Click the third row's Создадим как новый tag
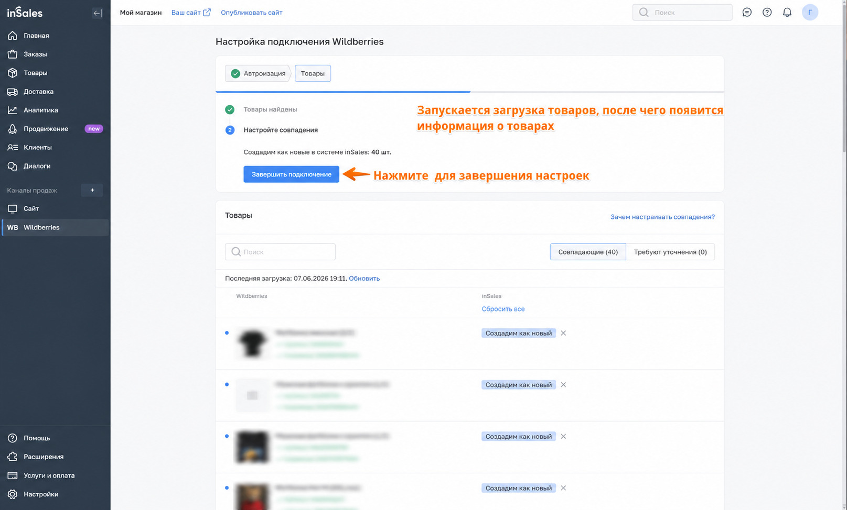The width and height of the screenshot is (847, 510). [x=519, y=436]
